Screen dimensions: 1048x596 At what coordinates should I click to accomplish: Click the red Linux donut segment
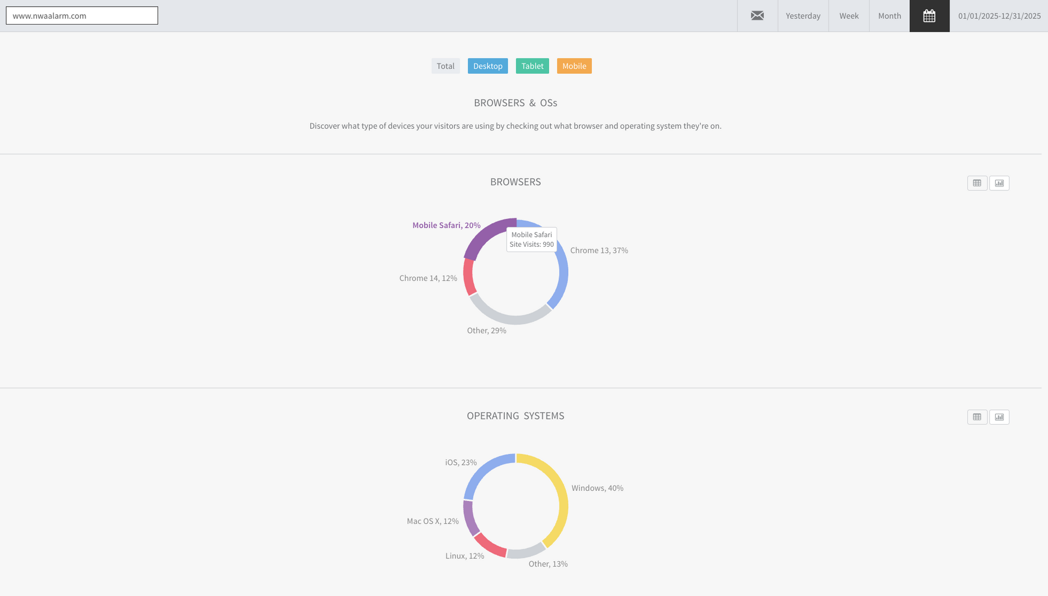[489, 546]
